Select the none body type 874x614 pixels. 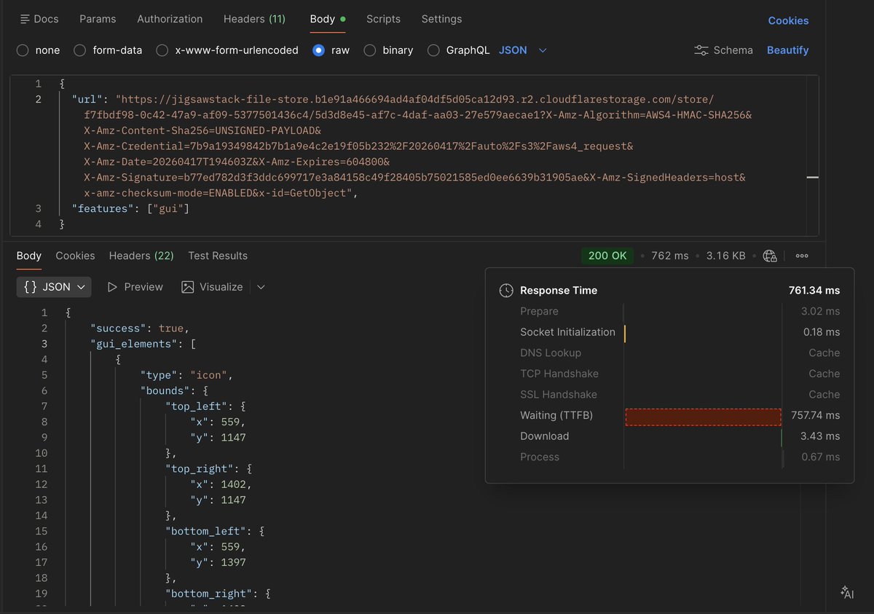[23, 50]
